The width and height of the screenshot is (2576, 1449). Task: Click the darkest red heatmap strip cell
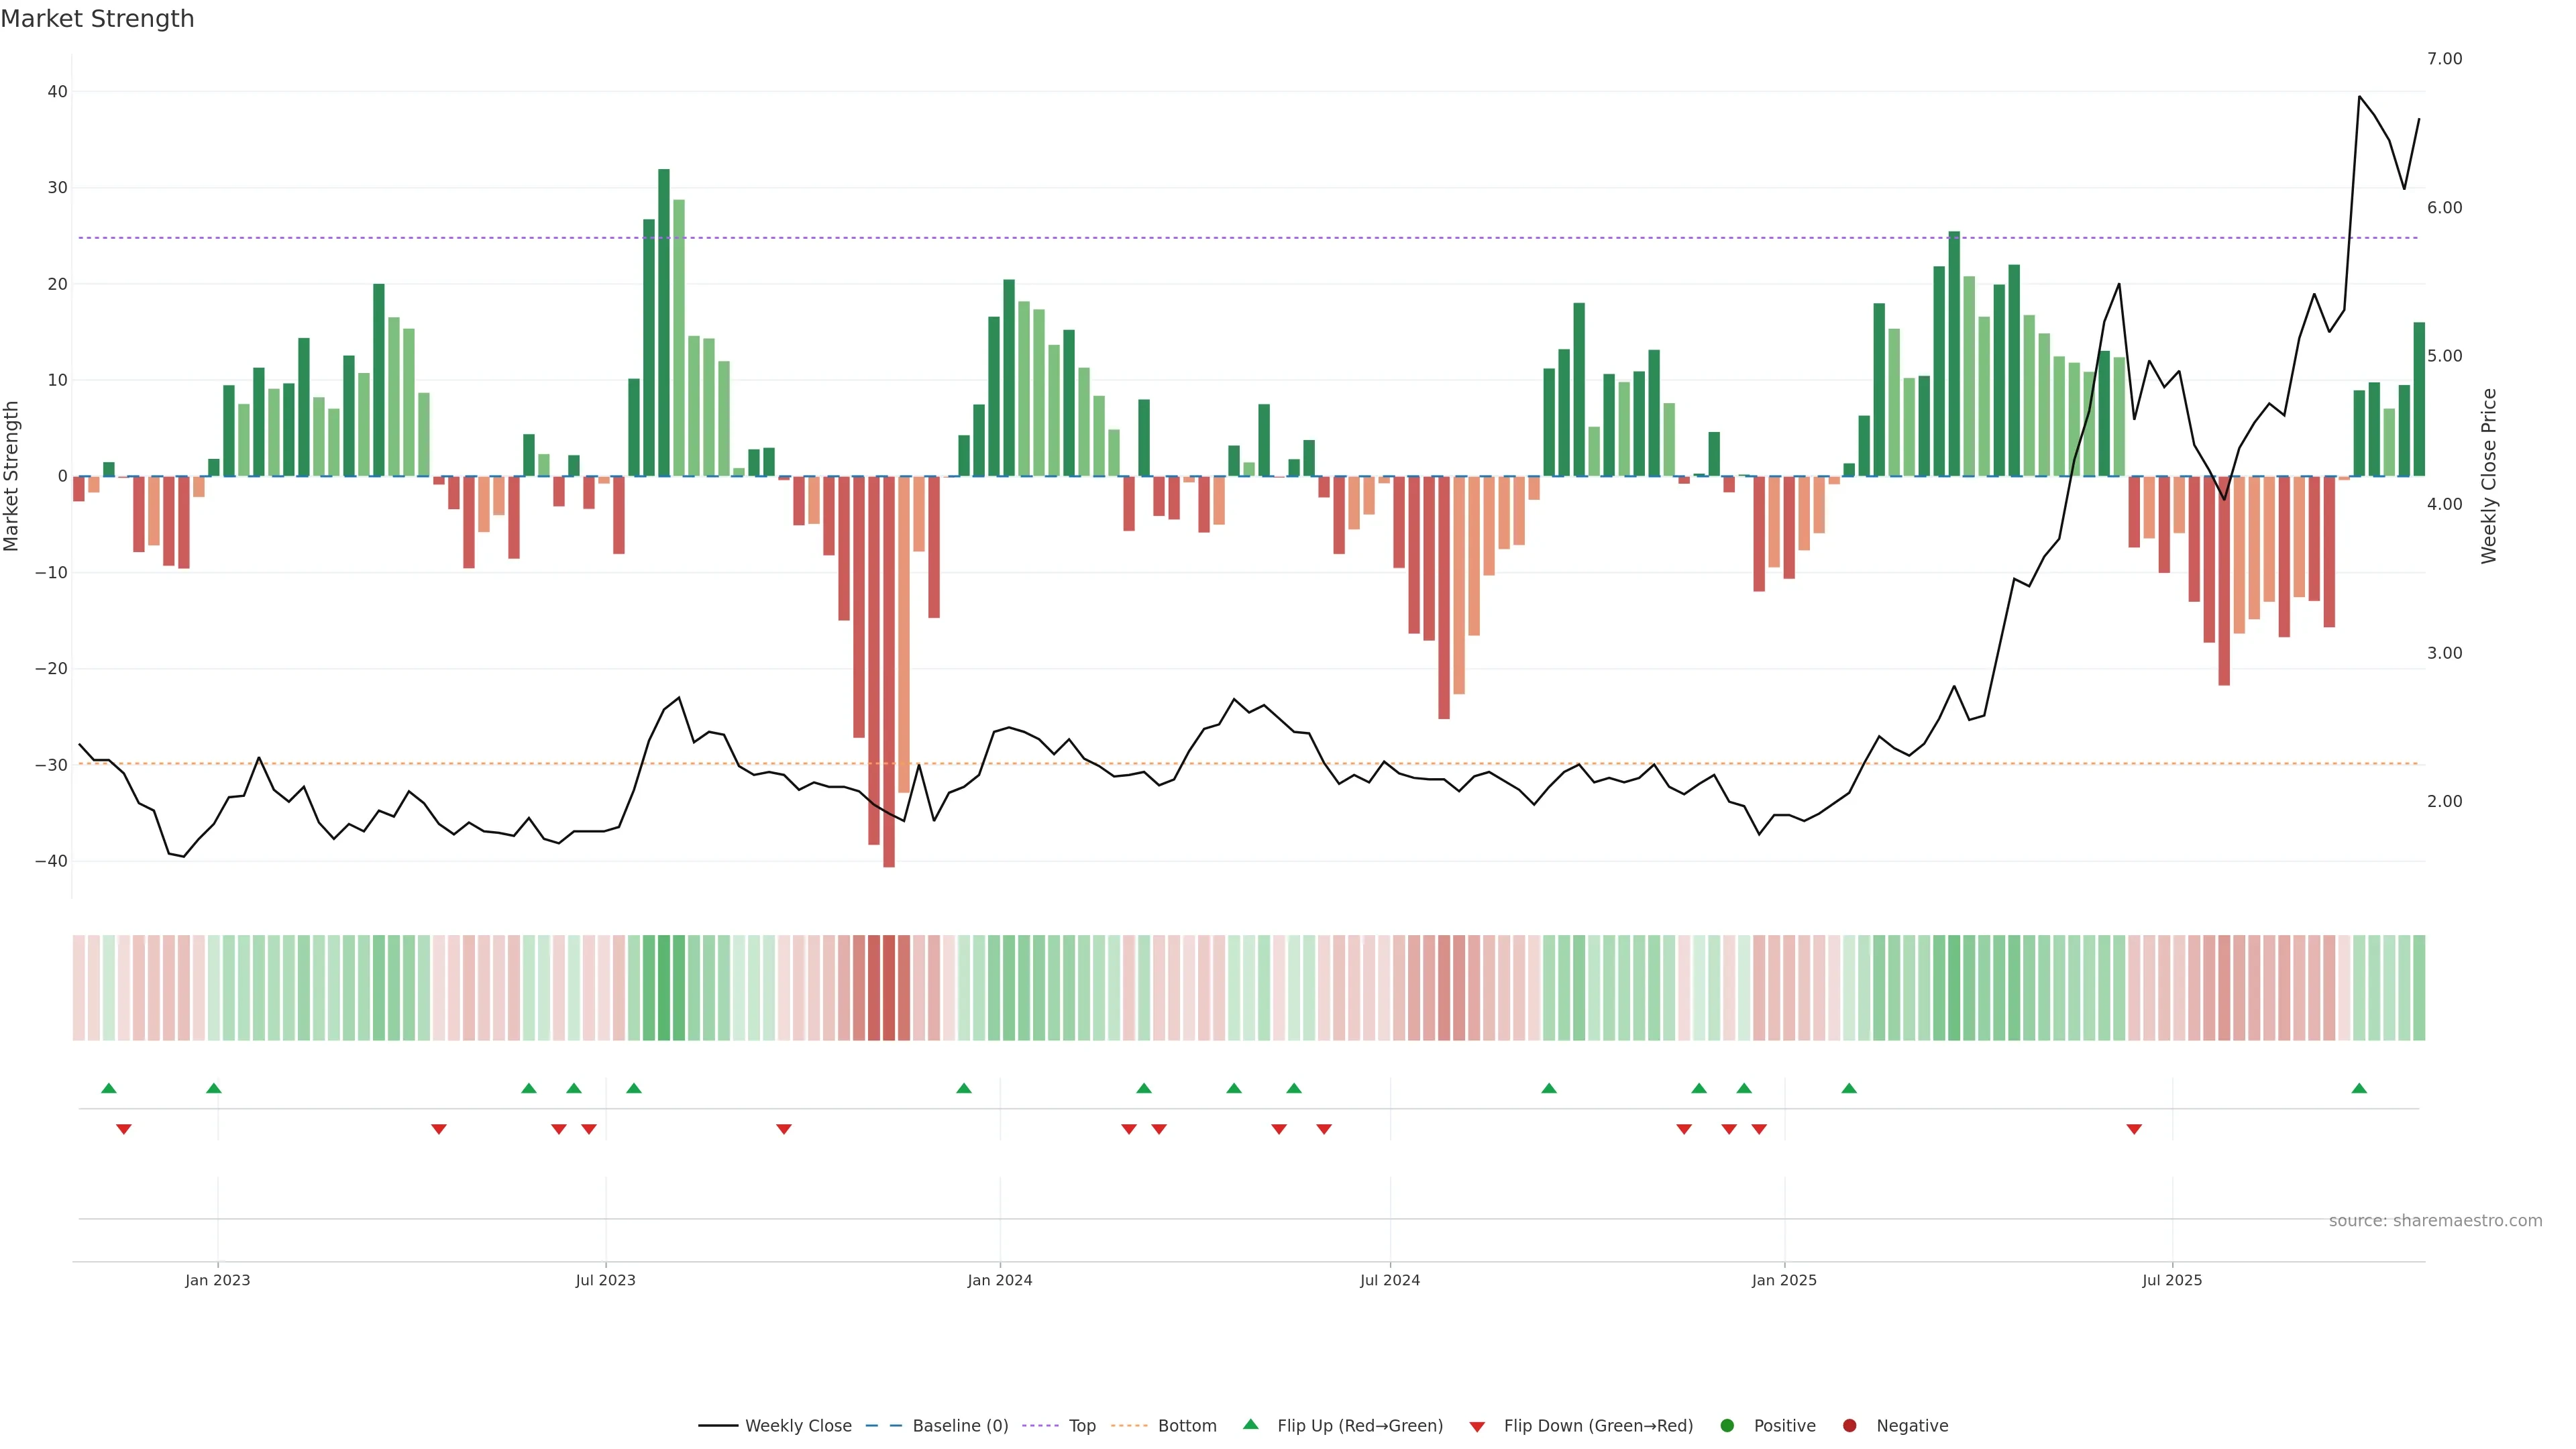[889, 987]
